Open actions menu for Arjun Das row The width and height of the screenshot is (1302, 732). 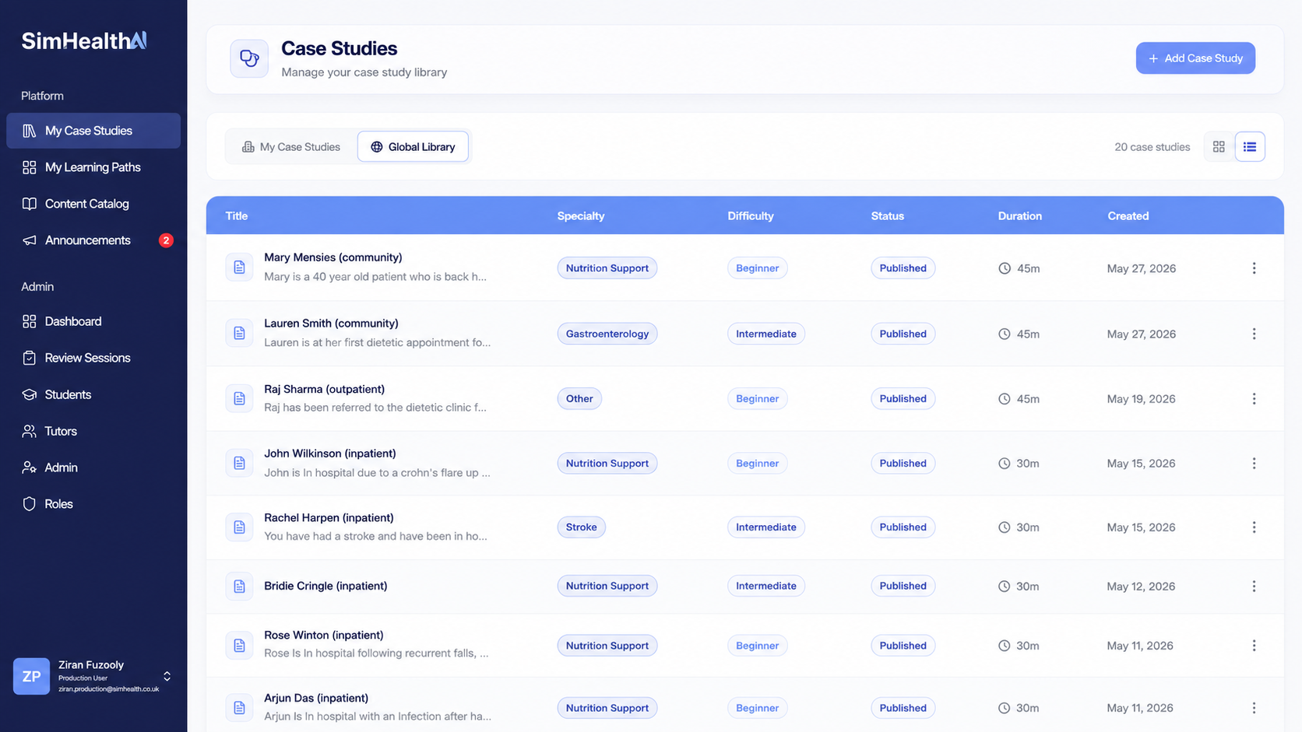click(1254, 708)
